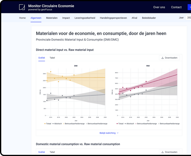Image resolution: width=191 pixels, height=156 pixels.
Task: Click the geoFluxus logo icon
Action: coord(22,7)
